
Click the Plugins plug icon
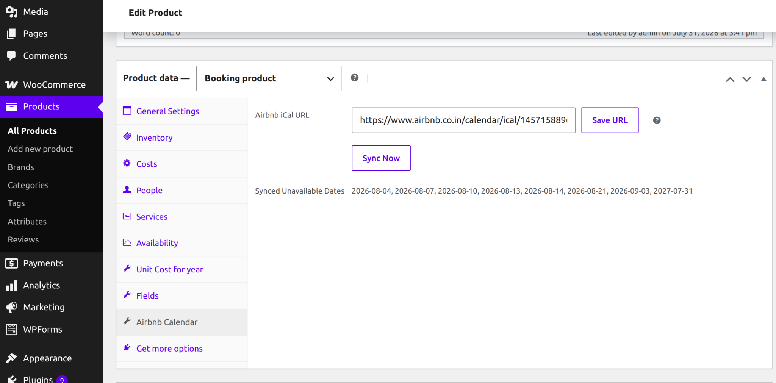[11, 379]
